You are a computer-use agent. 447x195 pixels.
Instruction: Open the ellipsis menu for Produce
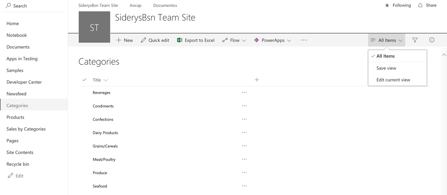tap(244, 172)
